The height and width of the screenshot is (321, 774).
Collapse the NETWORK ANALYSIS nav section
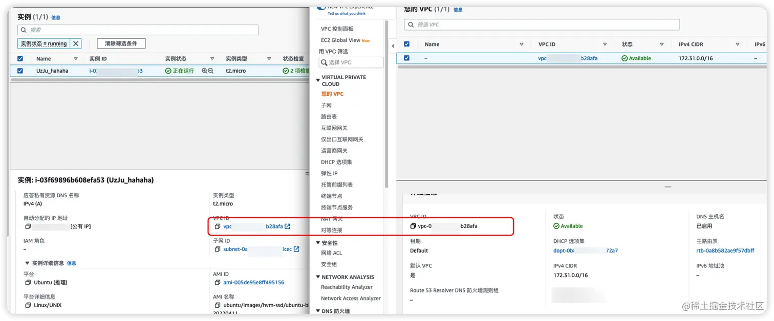tap(318, 277)
